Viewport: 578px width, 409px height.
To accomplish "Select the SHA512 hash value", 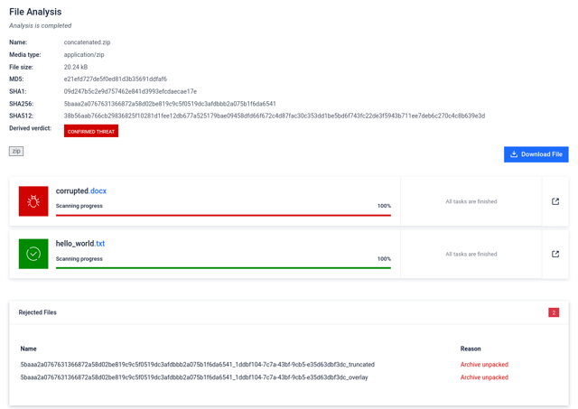I will (275, 116).
